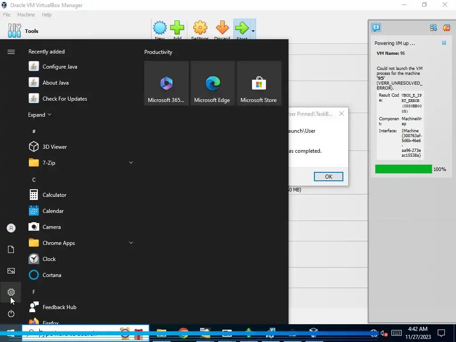Click the taskbar search box
Screen dimensions: 456x342
pos(85,333)
